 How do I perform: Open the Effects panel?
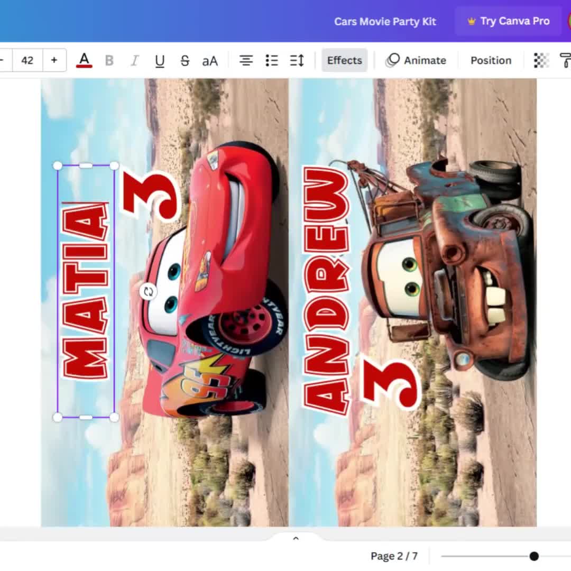[x=345, y=60]
